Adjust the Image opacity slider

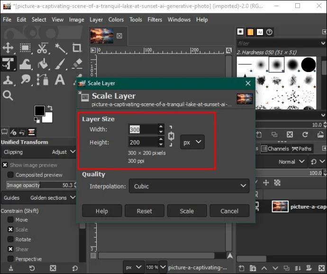41,185
